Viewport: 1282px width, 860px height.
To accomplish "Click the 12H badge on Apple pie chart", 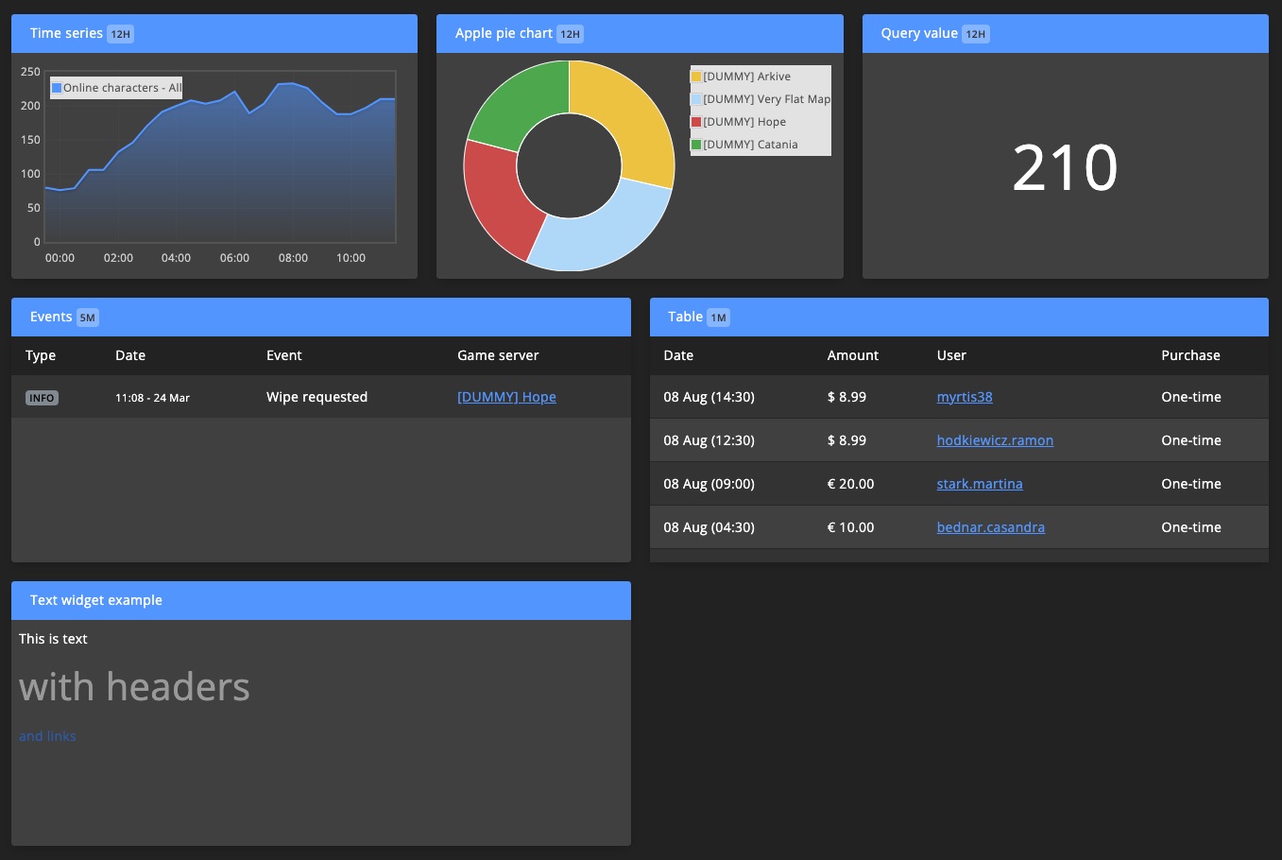I will [570, 33].
